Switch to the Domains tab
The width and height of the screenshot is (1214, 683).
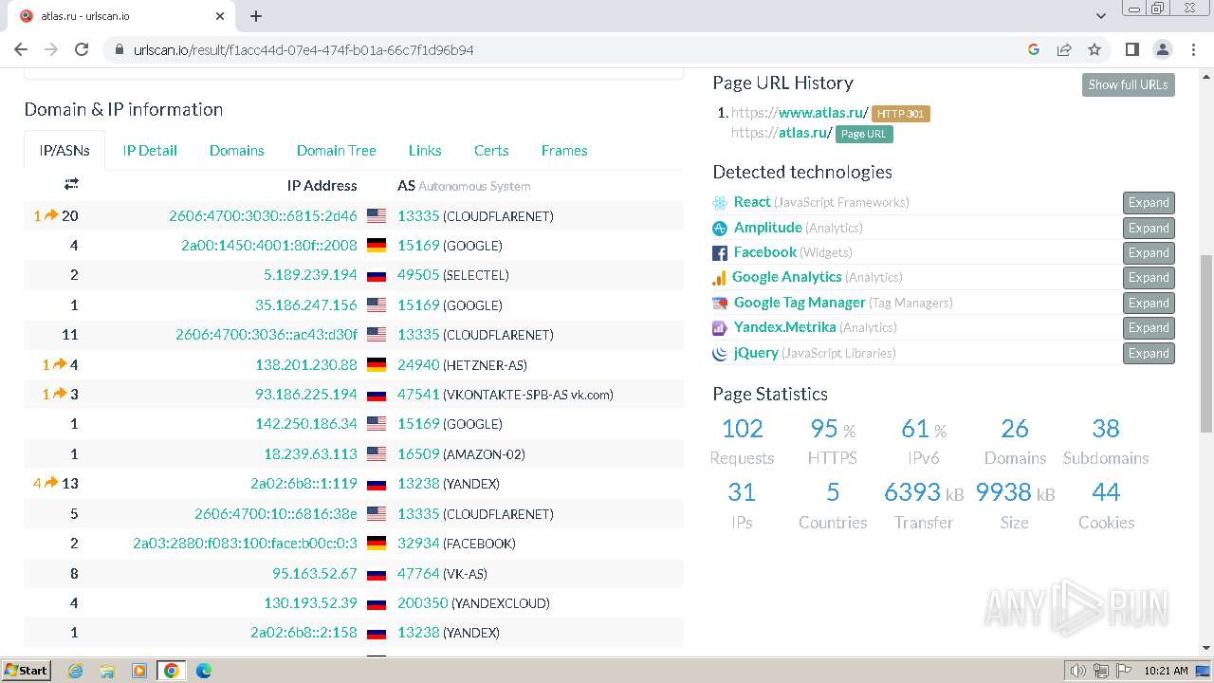click(237, 150)
